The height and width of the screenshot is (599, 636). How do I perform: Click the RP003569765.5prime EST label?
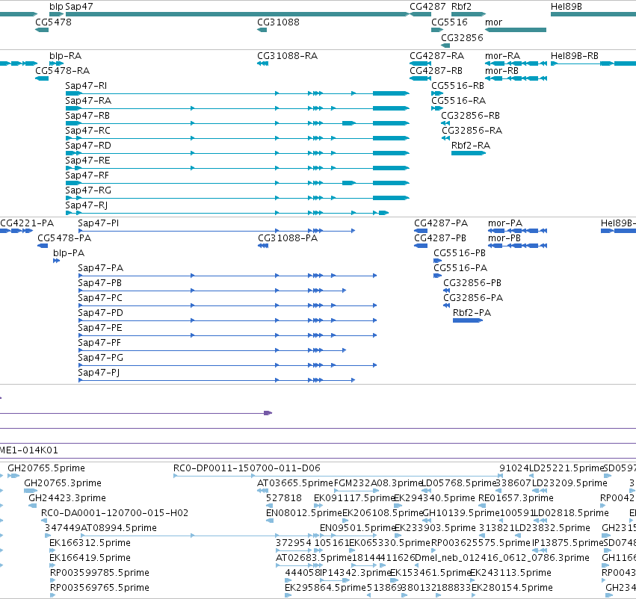pyautogui.click(x=99, y=588)
